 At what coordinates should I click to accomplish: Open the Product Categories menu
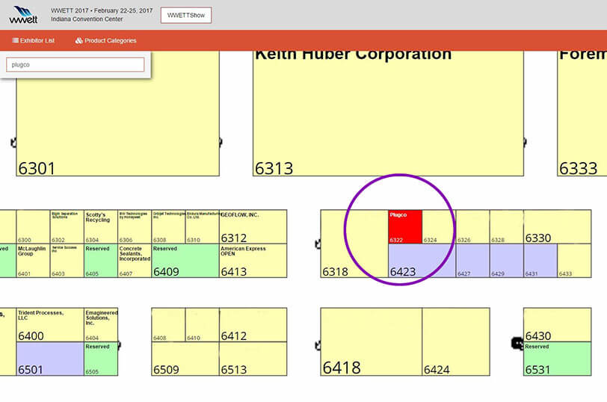105,40
